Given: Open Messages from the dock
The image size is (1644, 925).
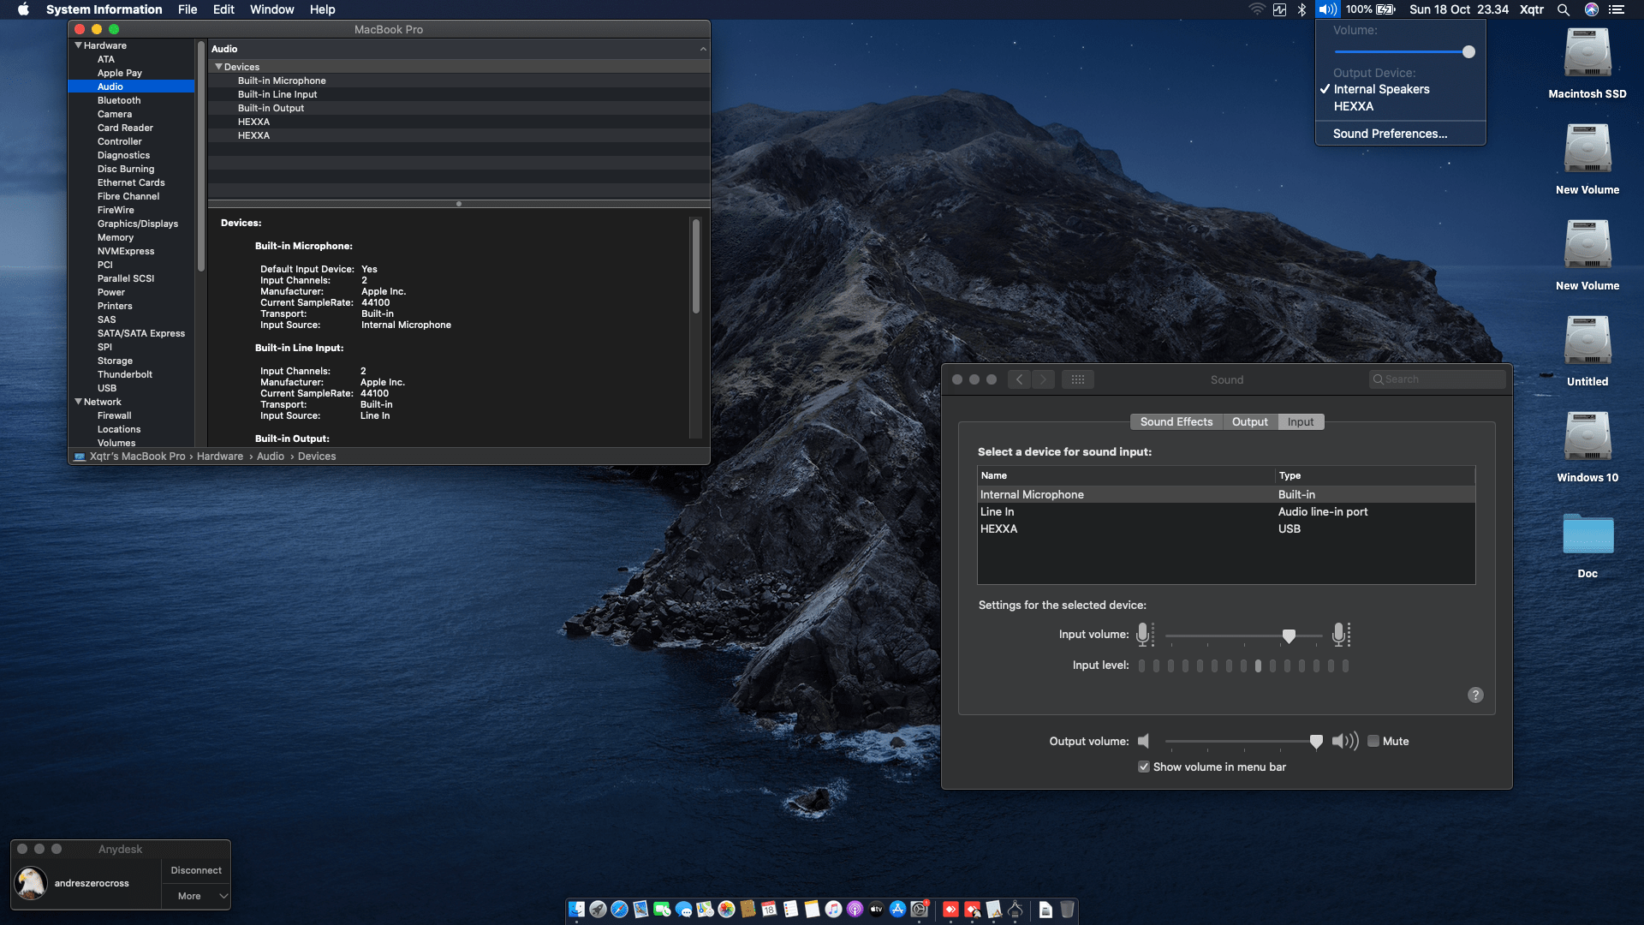Looking at the screenshot, I should (683, 910).
